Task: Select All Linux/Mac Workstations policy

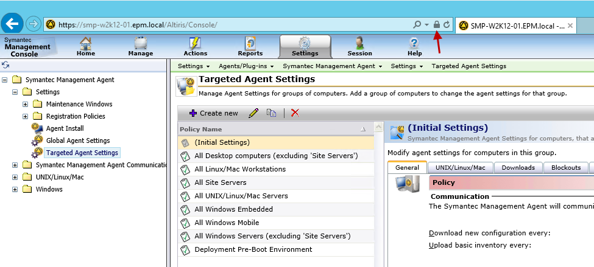Action: coord(276,169)
